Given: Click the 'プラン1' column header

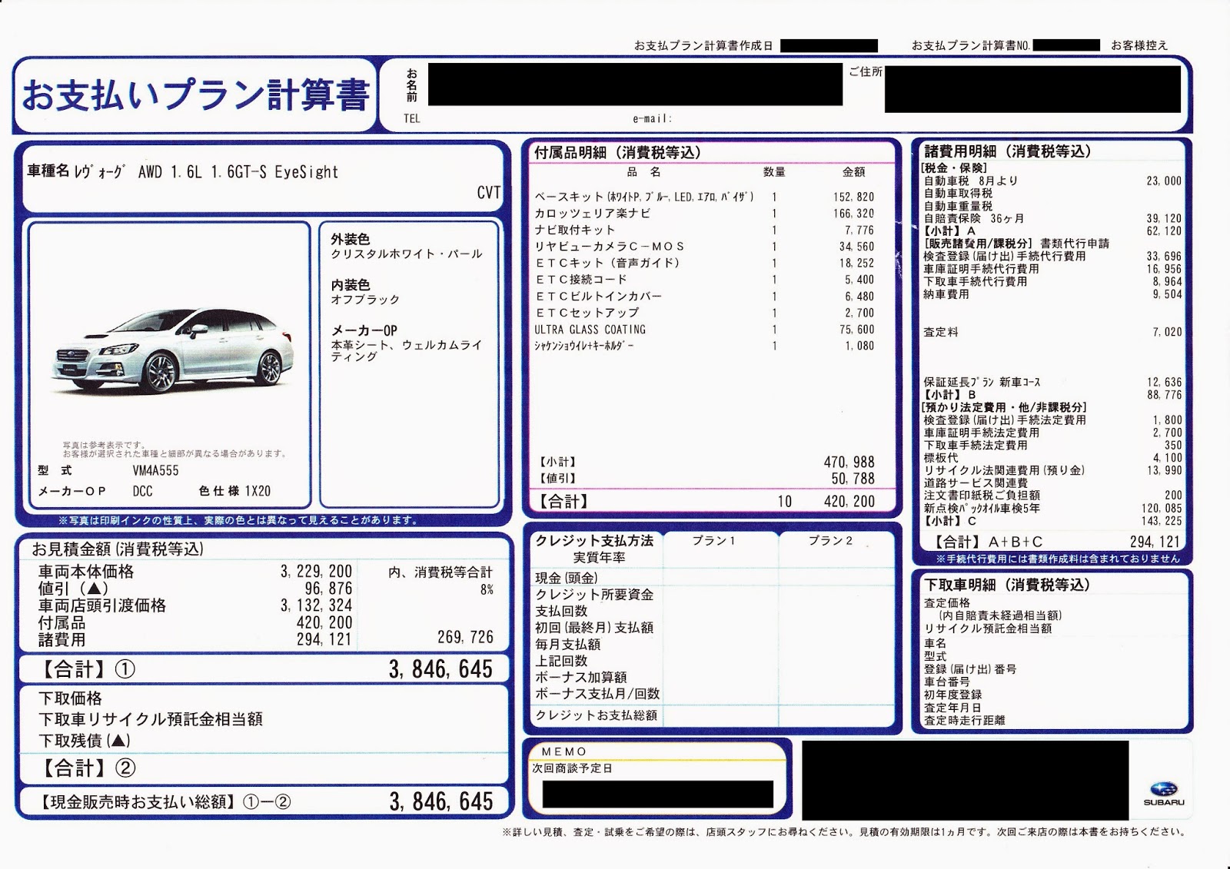Looking at the screenshot, I should [x=713, y=541].
